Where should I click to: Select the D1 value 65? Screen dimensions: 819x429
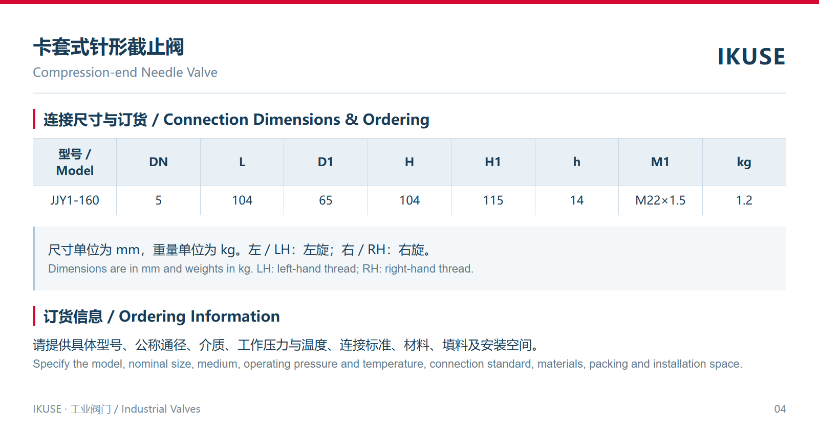tap(326, 200)
